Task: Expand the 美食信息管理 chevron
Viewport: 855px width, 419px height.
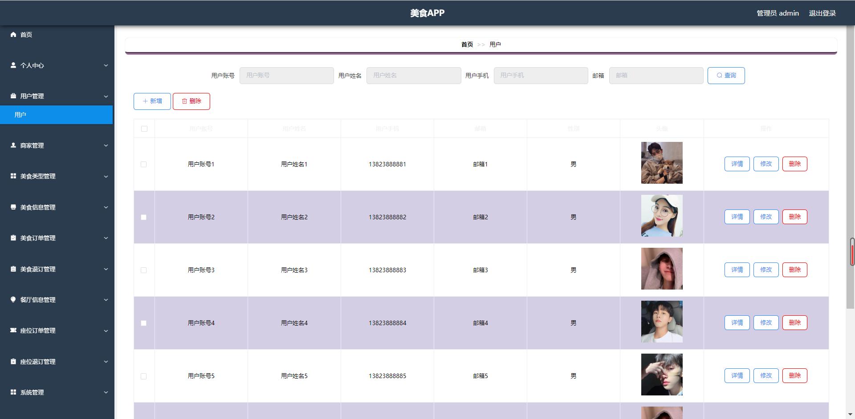Action: click(106, 207)
